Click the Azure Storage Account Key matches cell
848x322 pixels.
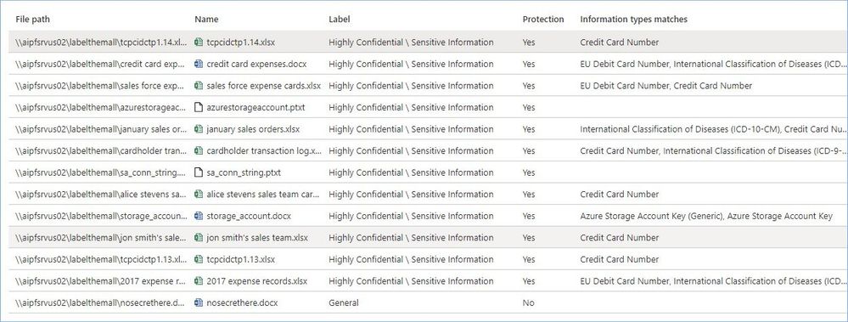pos(706,216)
